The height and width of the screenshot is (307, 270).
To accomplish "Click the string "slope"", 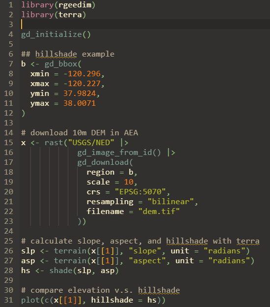I will tap(145, 251).
